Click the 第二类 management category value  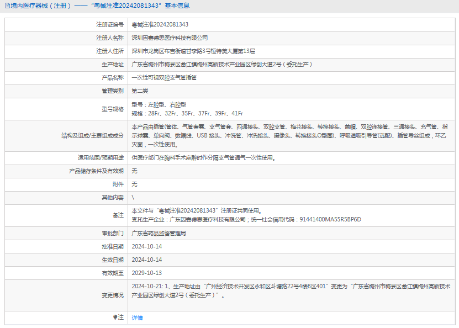click(x=140, y=91)
